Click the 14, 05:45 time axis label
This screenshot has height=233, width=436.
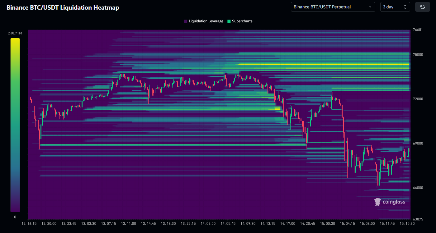coord(228,224)
